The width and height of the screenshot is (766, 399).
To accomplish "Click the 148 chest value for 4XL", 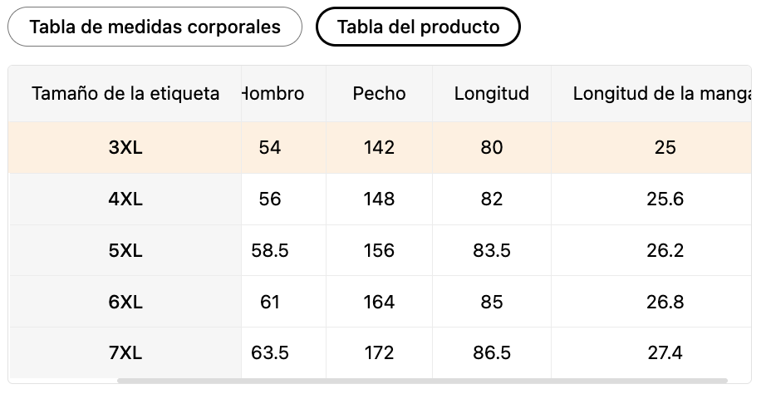I will click(379, 199).
